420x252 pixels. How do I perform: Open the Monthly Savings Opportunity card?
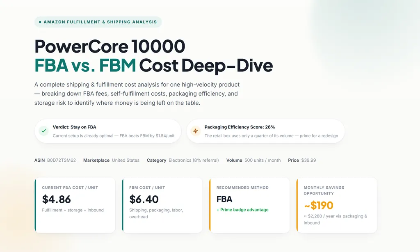pos(337,205)
